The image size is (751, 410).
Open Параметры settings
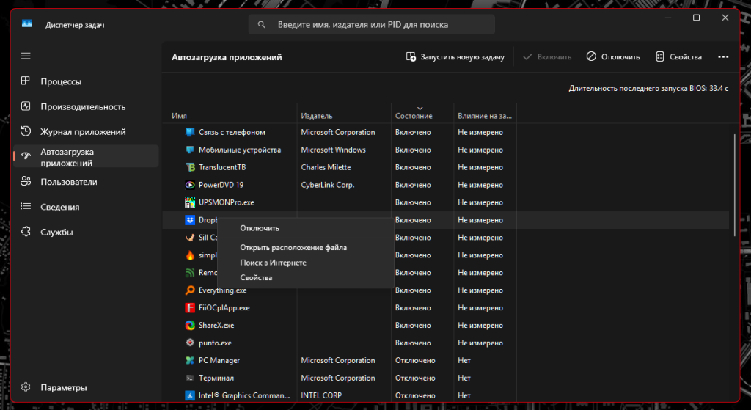[87, 387]
